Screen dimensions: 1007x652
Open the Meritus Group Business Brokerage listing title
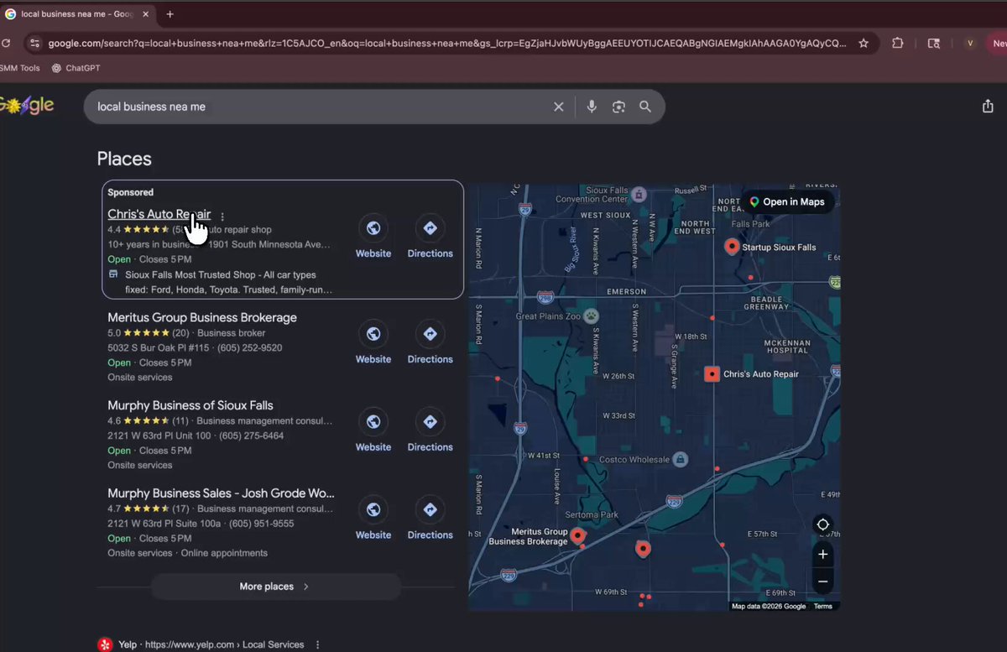point(202,318)
